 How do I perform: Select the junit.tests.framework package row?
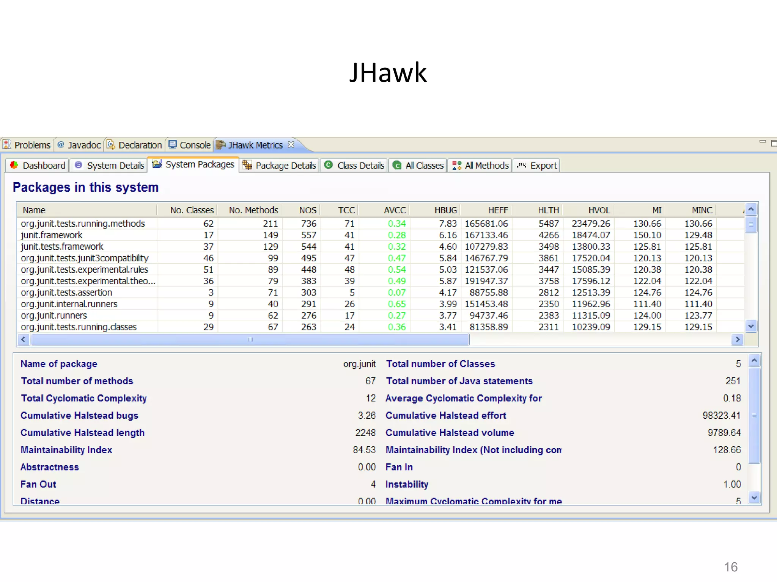pos(381,247)
